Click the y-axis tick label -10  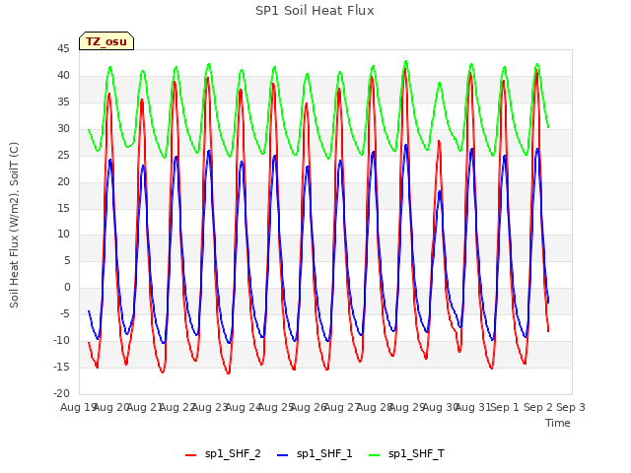click(x=61, y=340)
